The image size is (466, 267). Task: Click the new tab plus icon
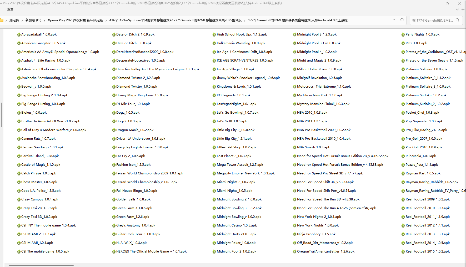pos(463,9)
